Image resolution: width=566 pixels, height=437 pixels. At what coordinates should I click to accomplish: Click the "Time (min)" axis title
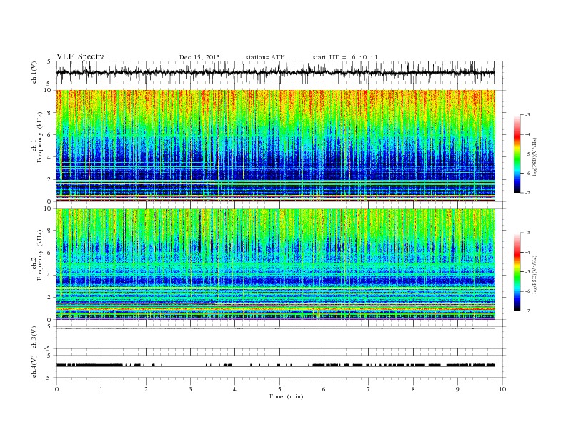coord(286,396)
